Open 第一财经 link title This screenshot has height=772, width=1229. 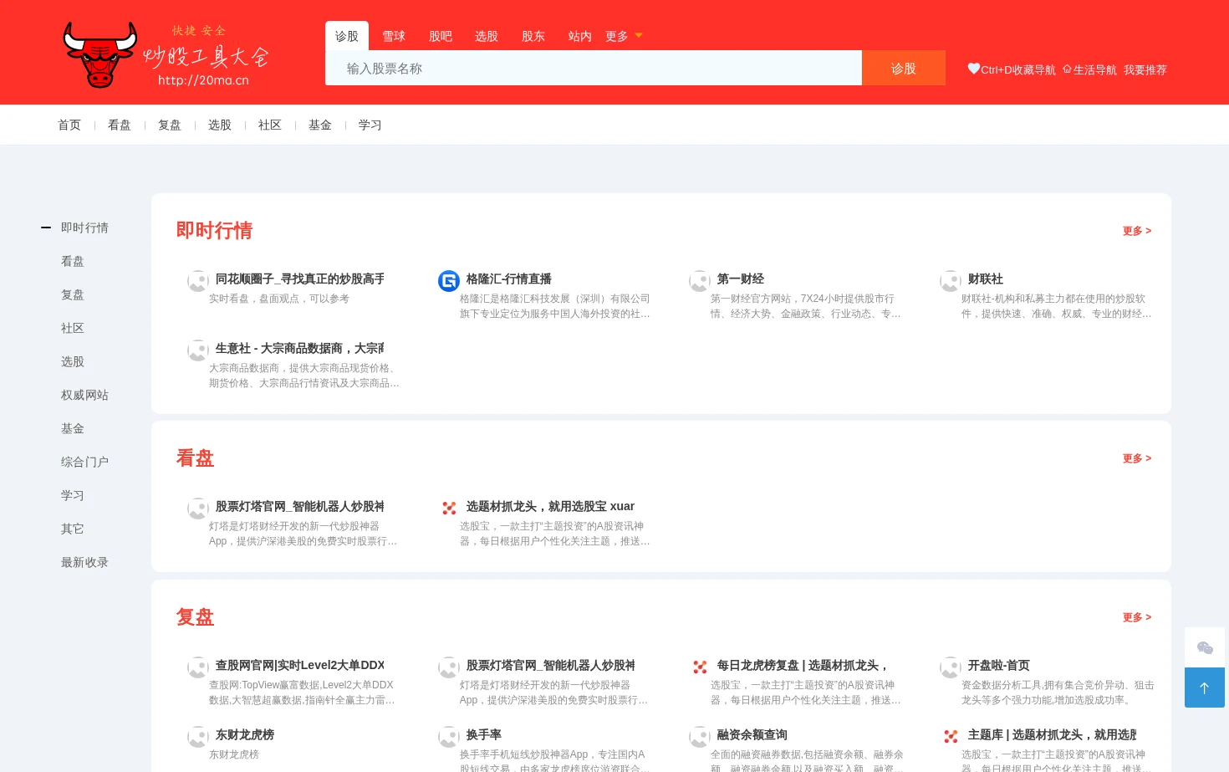point(741,279)
